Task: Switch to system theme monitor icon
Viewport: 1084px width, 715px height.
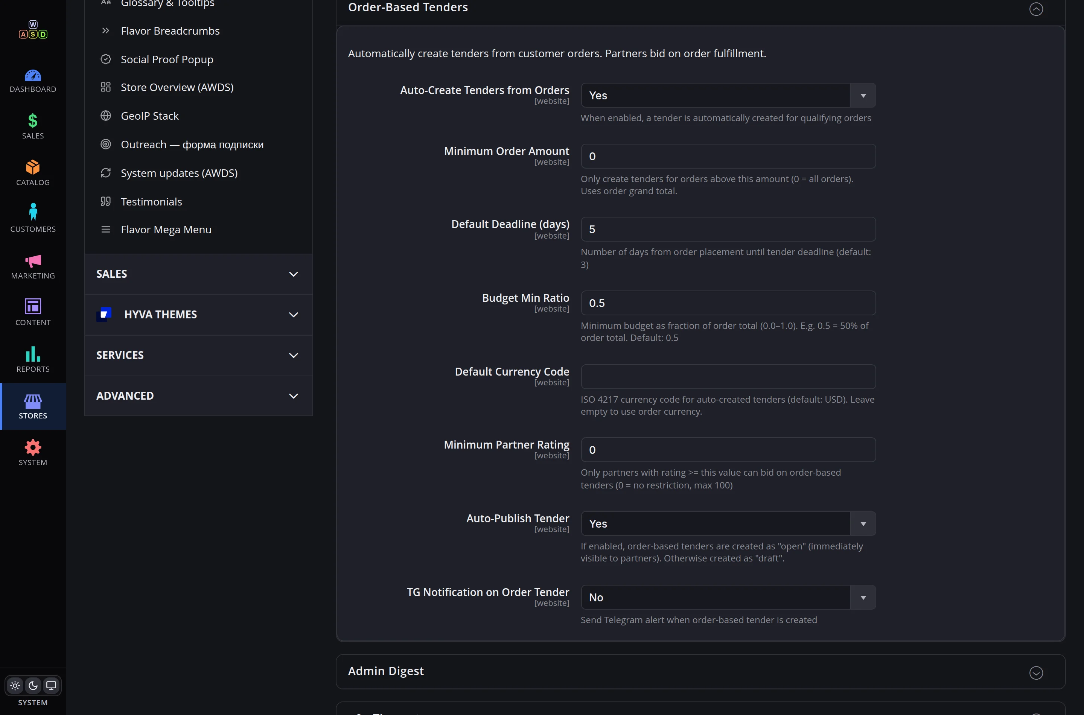Action: (51, 685)
